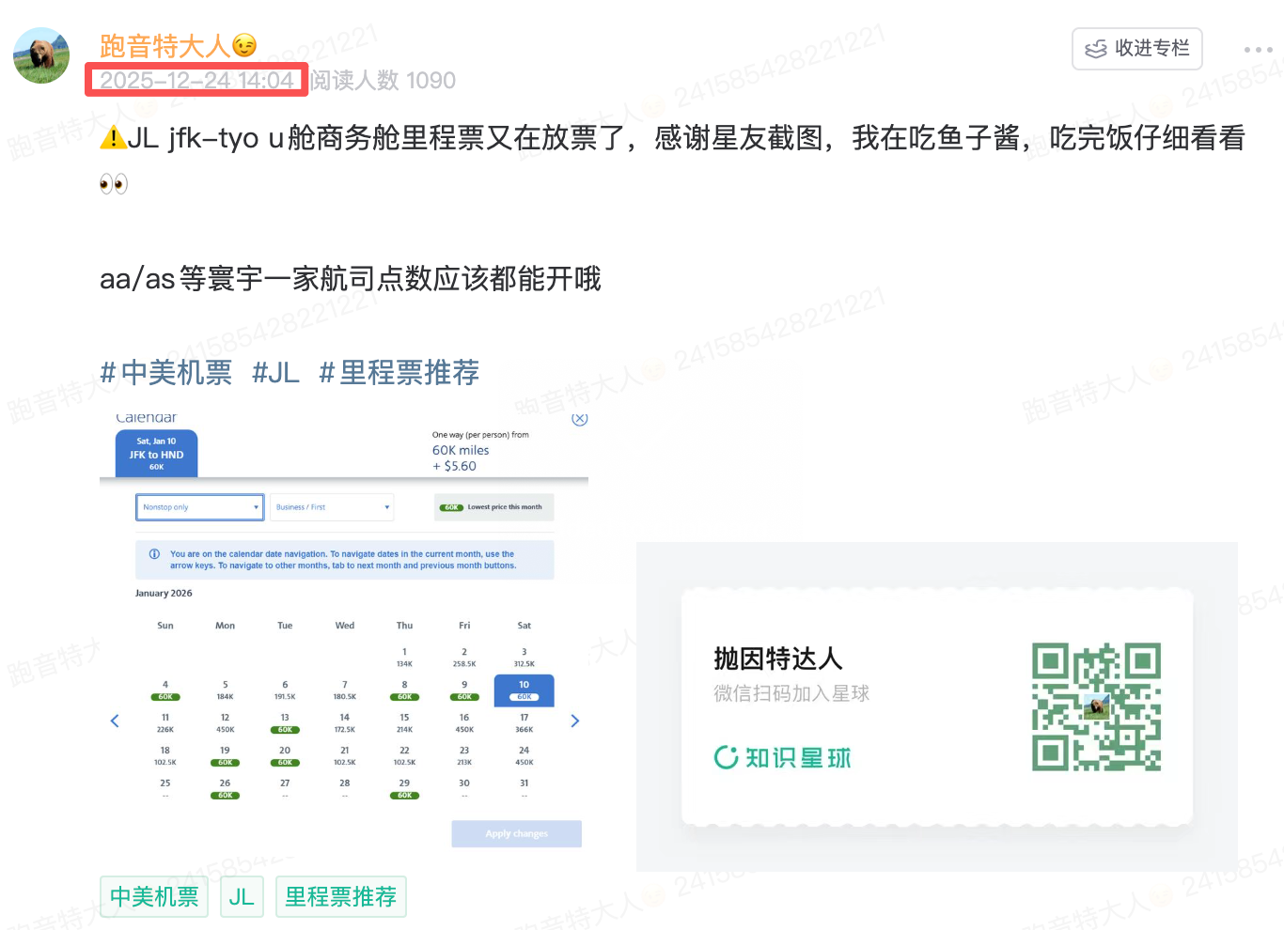Click the 收进专栏 collection icon
This screenshot has width=1284, height=930.
click(1096, 49)
